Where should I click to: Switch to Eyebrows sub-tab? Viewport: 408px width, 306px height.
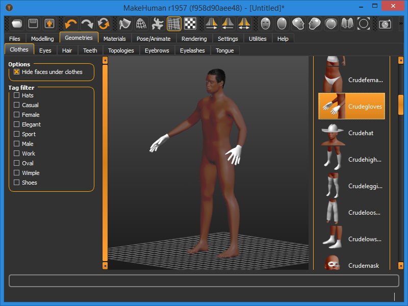coord(157,50)
